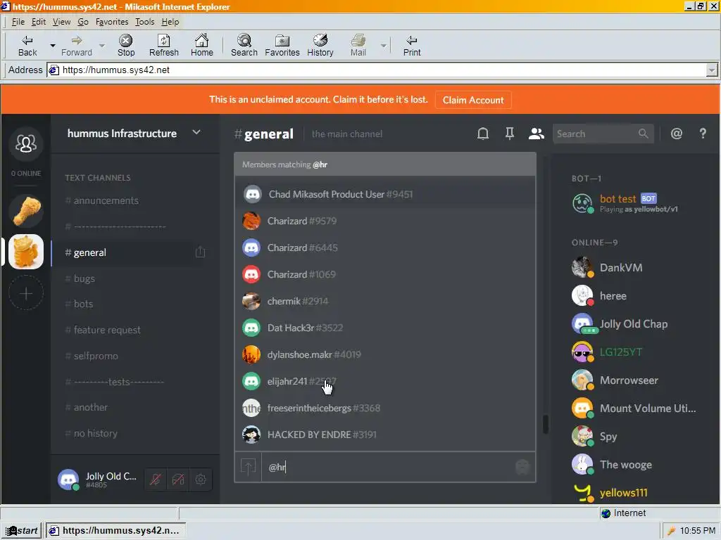Select the chicken drumstick server icon
The height and width of the screenshot is (540, 721).
coord(26,211)
